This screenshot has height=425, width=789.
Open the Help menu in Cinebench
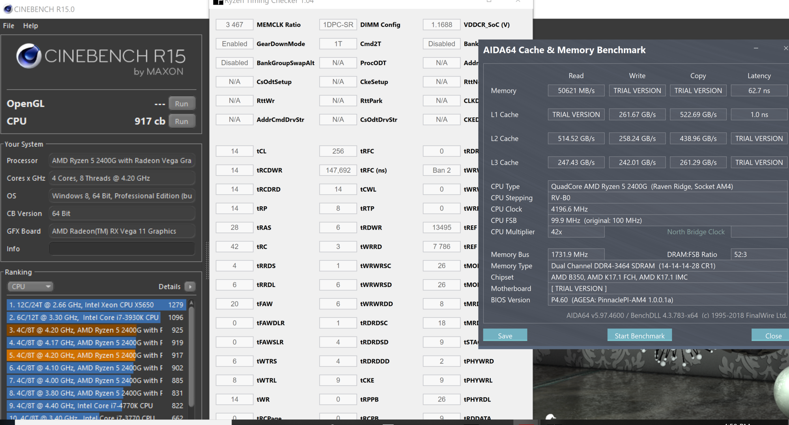(30, 26)
